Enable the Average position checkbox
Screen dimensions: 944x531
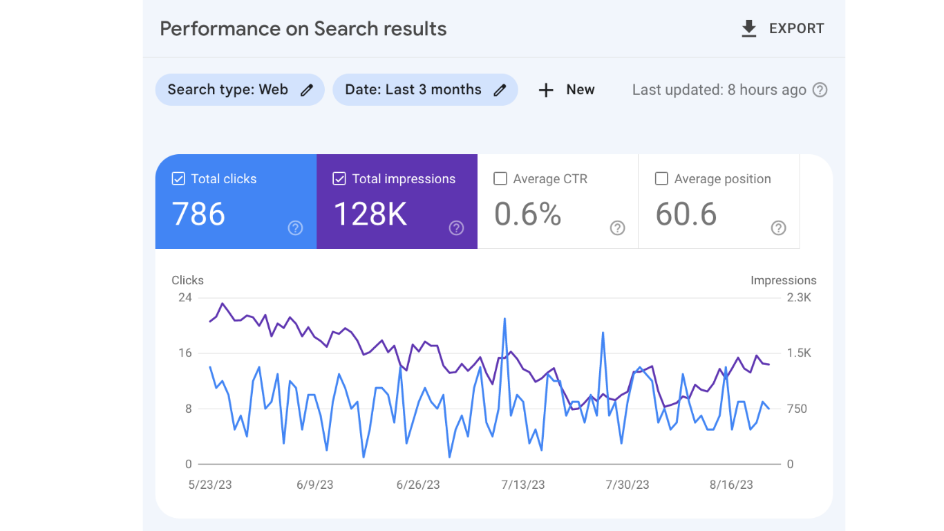pos(661,179)
